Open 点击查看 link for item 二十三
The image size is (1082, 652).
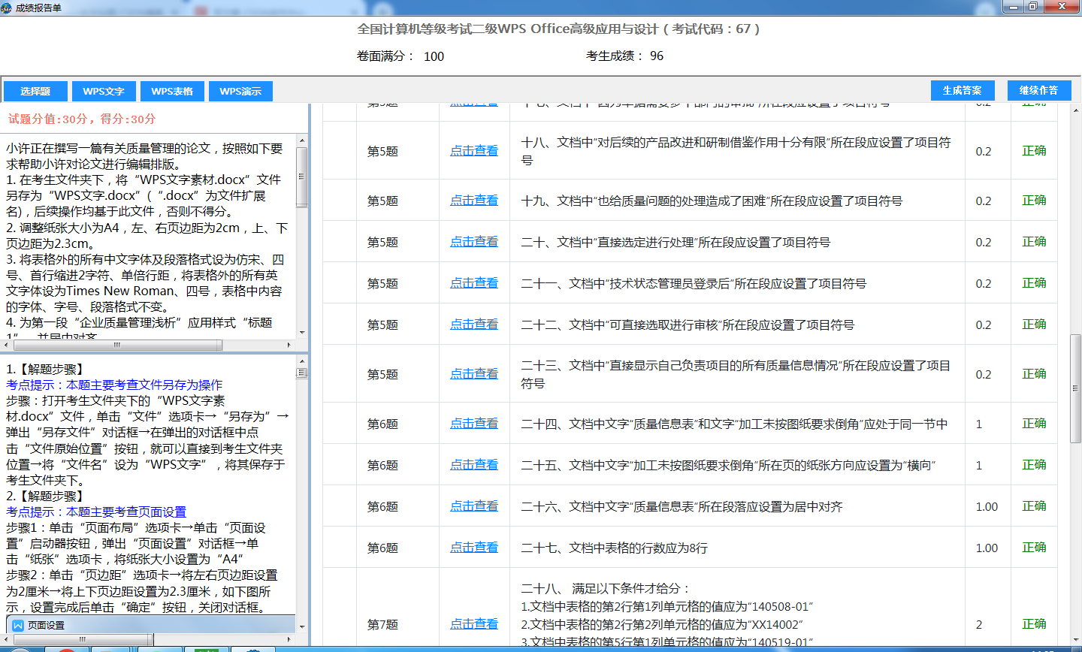click(x=474, y=374)
